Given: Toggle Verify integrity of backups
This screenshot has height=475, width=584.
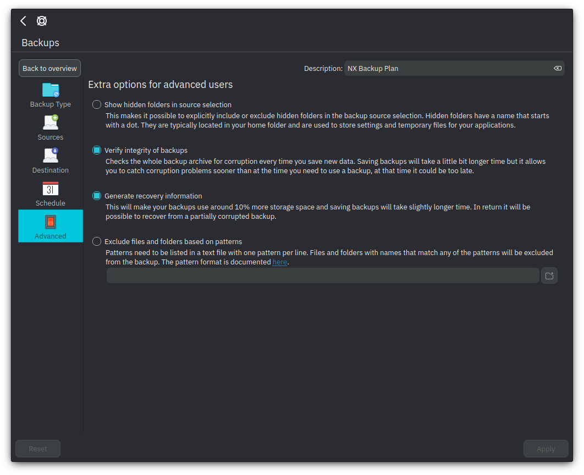Looking at the screenshot, I should coord(97,151).
